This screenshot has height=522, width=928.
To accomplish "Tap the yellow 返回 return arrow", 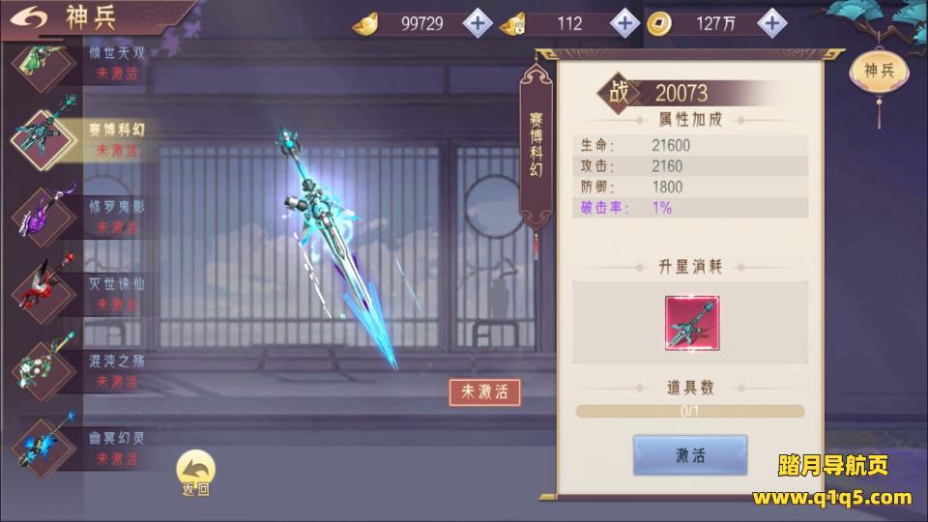I will point(195,473).
